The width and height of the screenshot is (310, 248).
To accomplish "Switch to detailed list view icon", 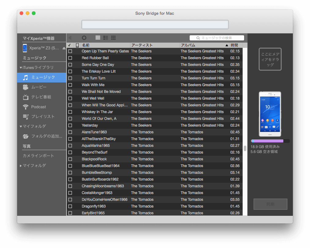I will point(106,38).
